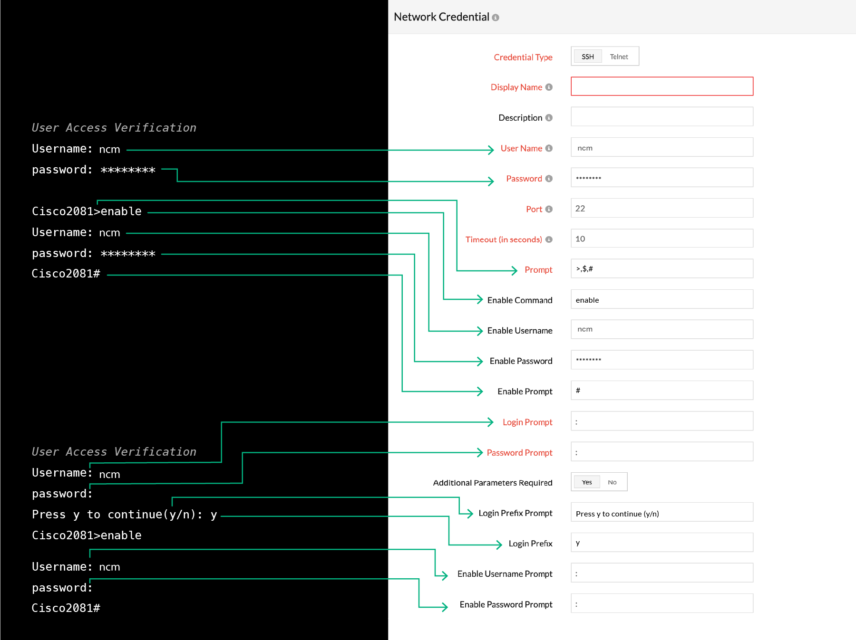Set Additional Parameters Required to No
Screen dimensions: 856x640
[x=612, y=482]
